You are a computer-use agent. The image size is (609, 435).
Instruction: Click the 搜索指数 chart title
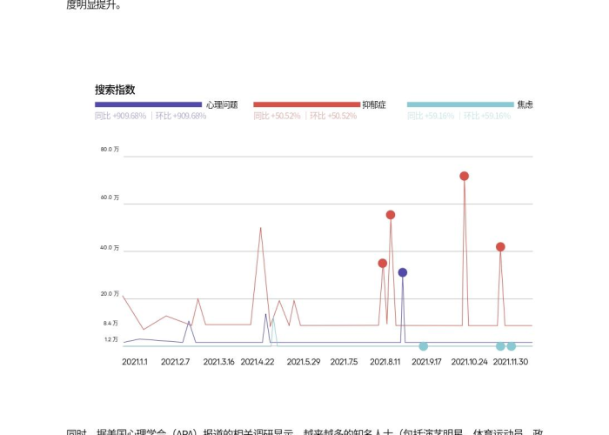coord(115,90)
